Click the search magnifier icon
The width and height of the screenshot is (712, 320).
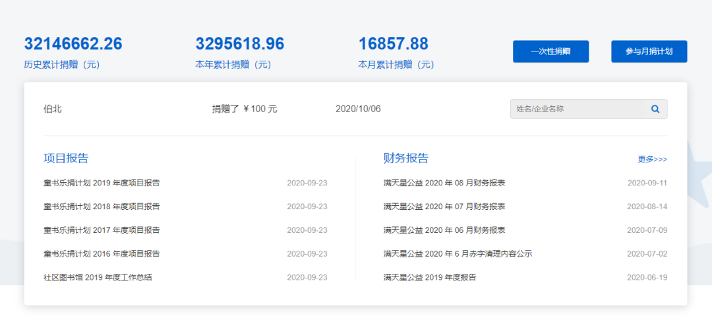(x=655, y=109)
